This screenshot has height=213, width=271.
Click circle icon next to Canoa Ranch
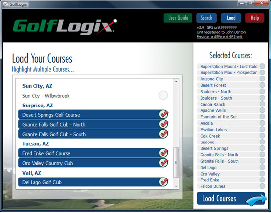(x=262, y=104)
